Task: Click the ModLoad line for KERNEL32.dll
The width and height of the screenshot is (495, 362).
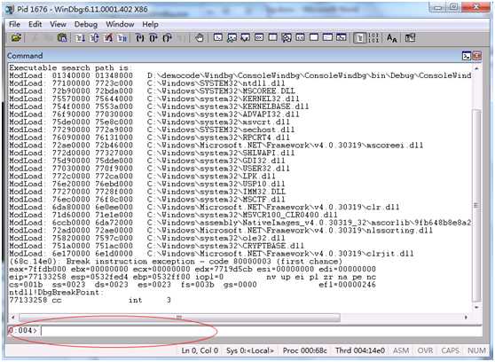Action: tap(154, 98)
